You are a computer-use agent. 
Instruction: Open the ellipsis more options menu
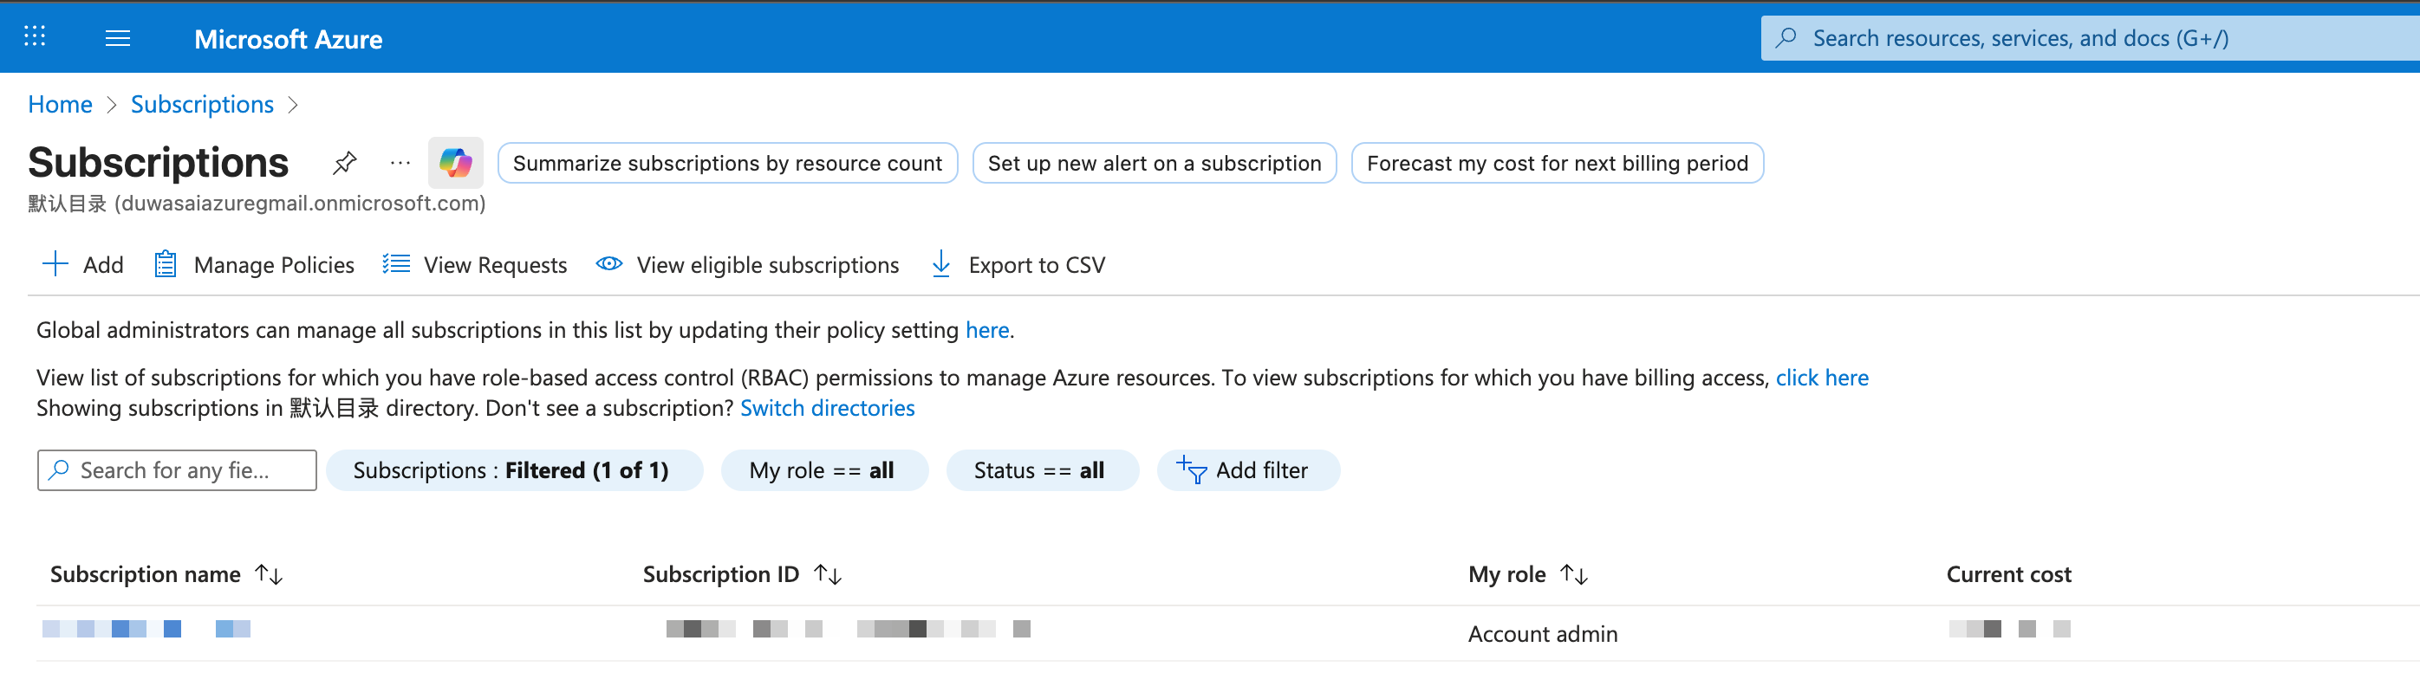click(x=400, y=164)
